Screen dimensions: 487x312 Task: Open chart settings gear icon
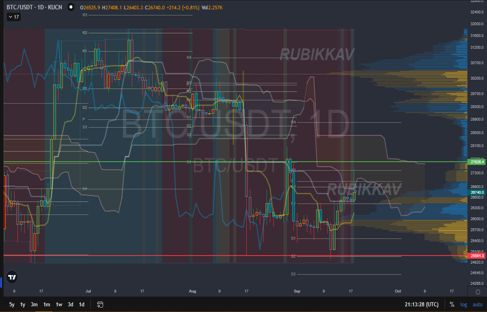coord(478,292)
